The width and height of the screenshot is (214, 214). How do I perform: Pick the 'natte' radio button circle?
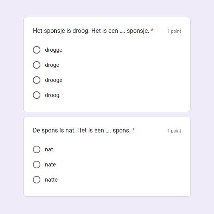coord(37,180)
